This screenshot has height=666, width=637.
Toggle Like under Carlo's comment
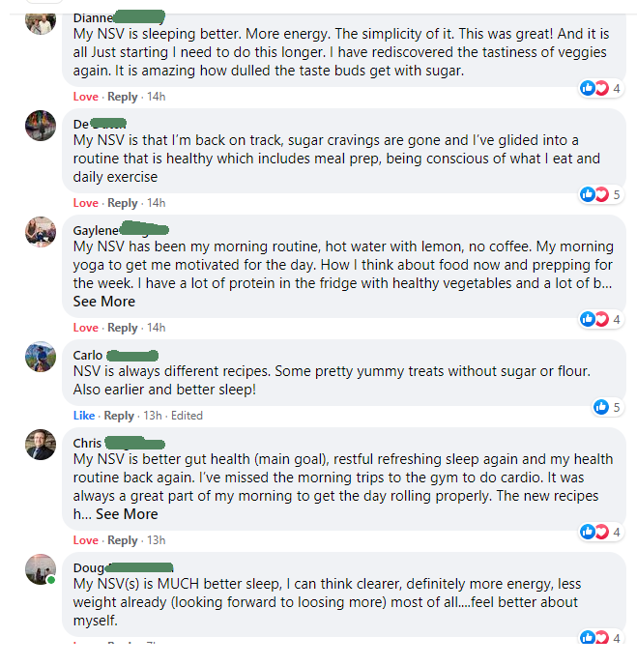click(84, 416)
